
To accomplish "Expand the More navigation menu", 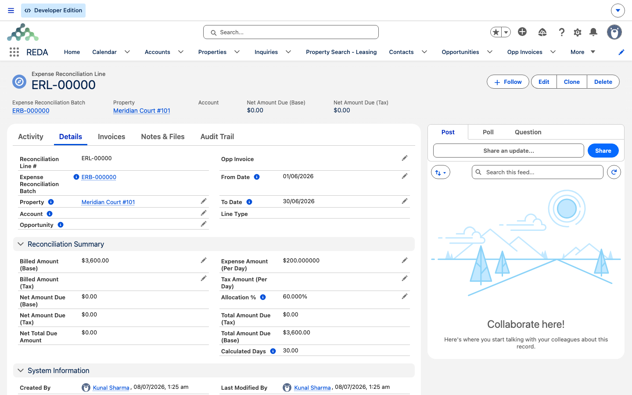I will [x=583, y=52].
